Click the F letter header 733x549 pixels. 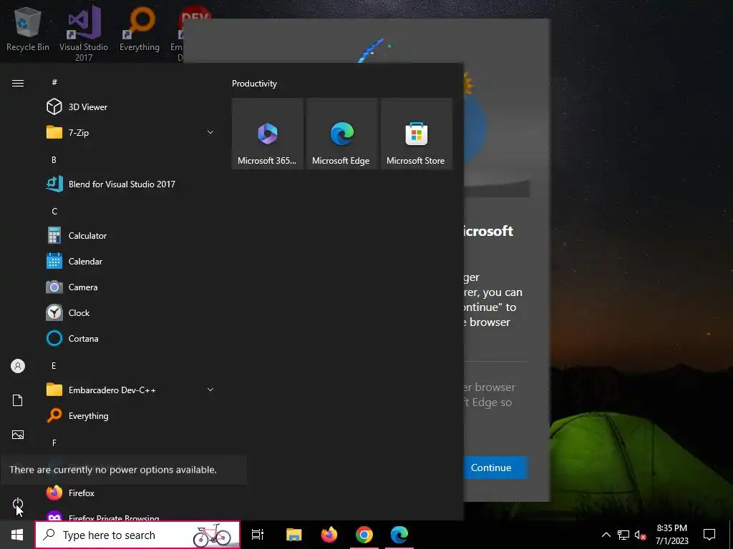54,442
